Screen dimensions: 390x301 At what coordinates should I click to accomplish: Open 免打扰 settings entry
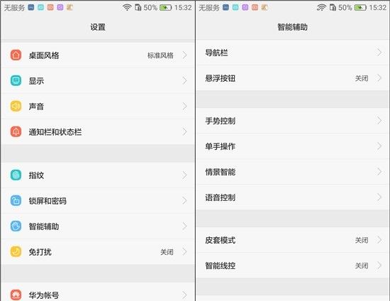pos(98,251)
